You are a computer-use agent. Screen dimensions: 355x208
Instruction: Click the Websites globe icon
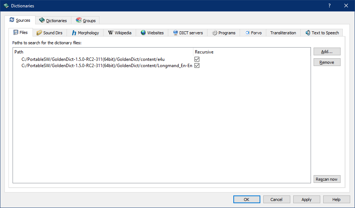click(143, 32)
